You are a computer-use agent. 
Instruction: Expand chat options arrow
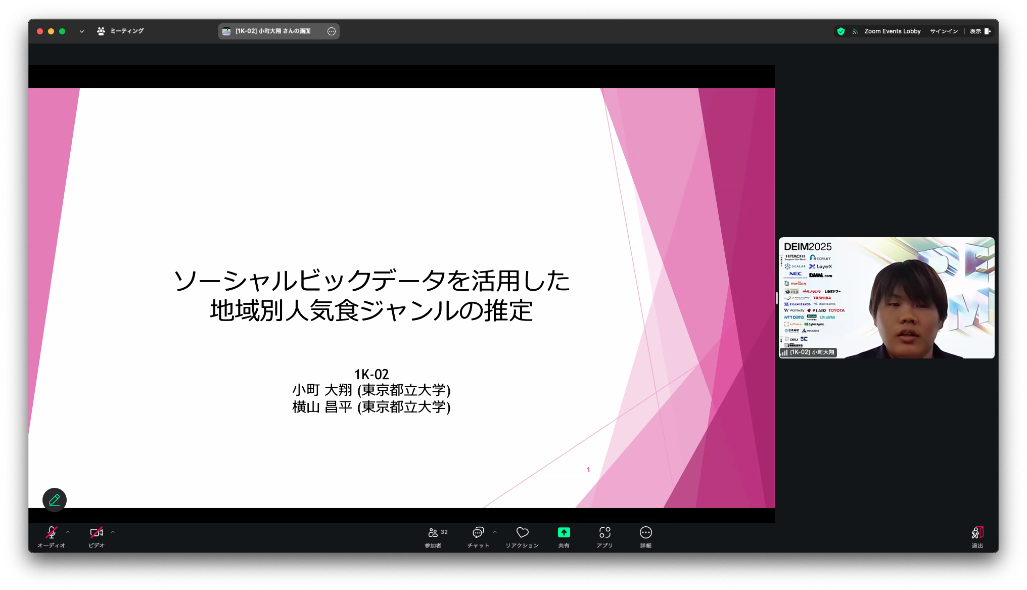coord(495,532)
